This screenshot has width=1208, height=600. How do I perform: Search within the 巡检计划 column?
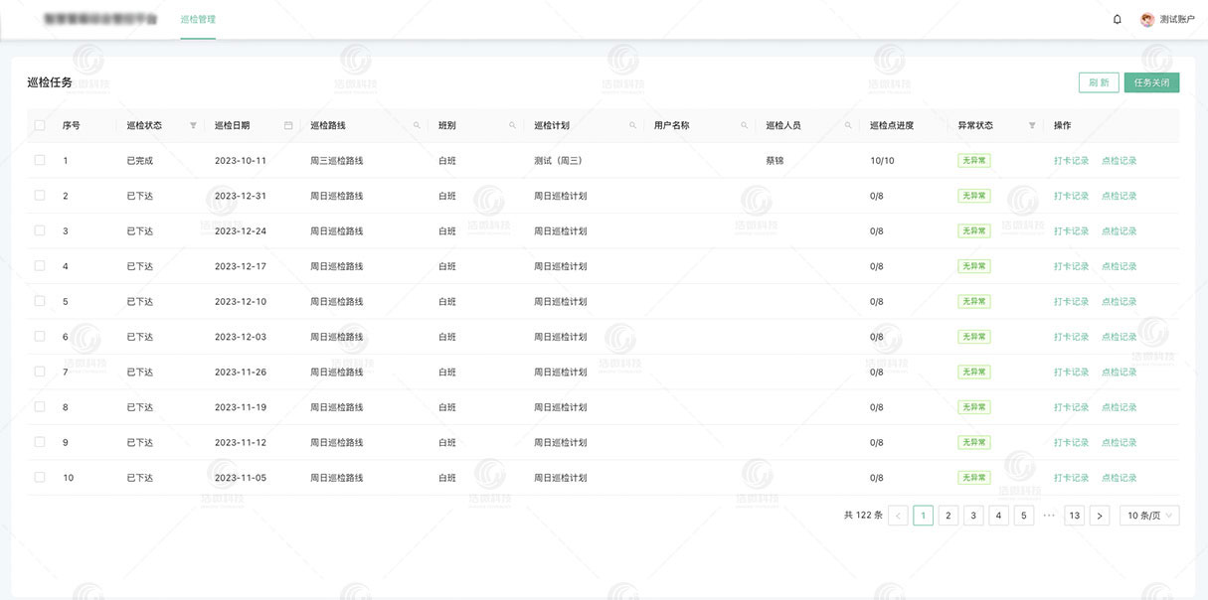point(632,126)
